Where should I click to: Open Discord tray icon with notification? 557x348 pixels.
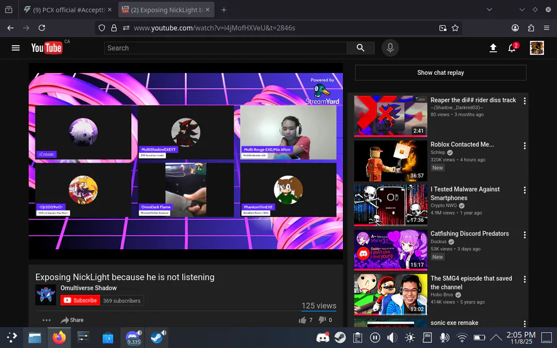tap(322, 337)
